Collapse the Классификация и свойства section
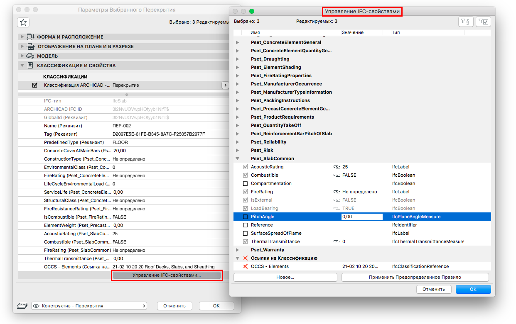The image size is (516, 324). point(22,66)
